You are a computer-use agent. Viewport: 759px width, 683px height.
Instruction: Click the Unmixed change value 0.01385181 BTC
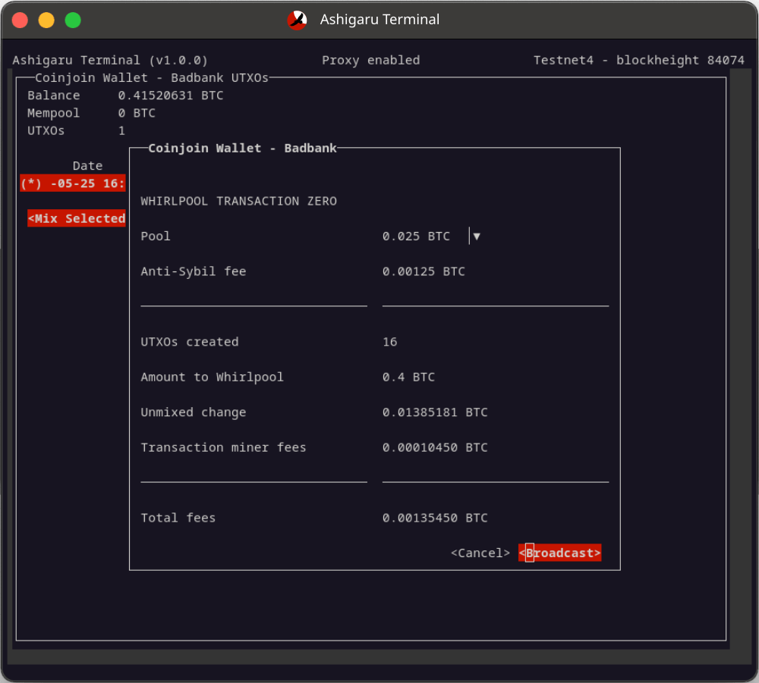(x=435, y=412)
